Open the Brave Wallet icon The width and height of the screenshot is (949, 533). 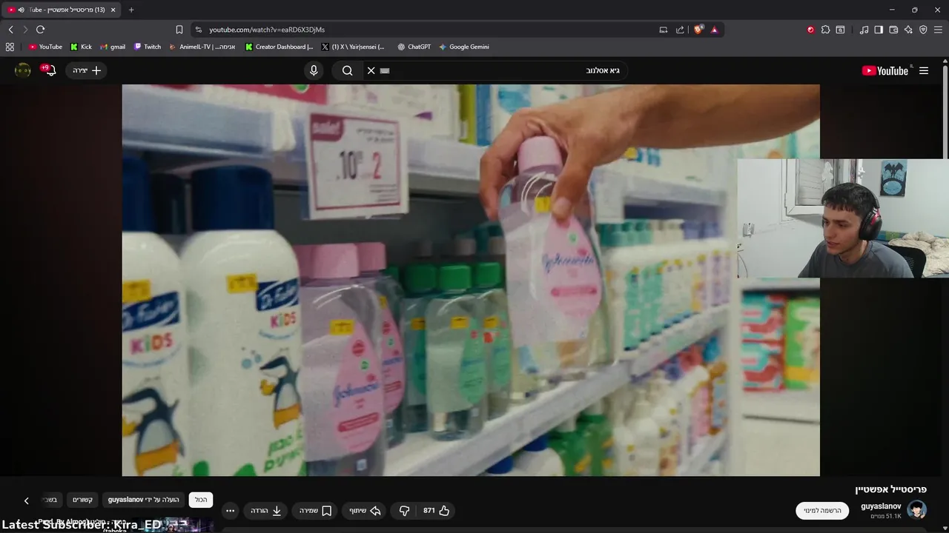coord(893,30)
